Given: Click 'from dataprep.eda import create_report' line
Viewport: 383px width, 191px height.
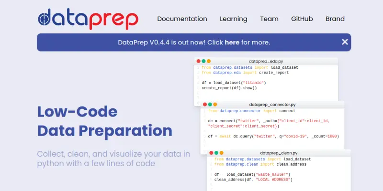Looking at the screenshot, I should click(x=245, y=73).
